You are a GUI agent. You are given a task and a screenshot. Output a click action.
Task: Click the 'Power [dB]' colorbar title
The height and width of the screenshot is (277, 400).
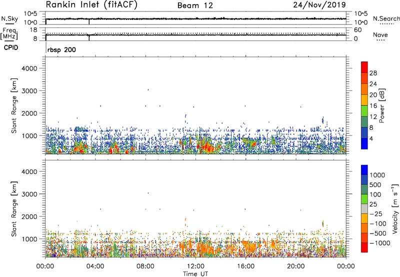click(x=382, y=105)
